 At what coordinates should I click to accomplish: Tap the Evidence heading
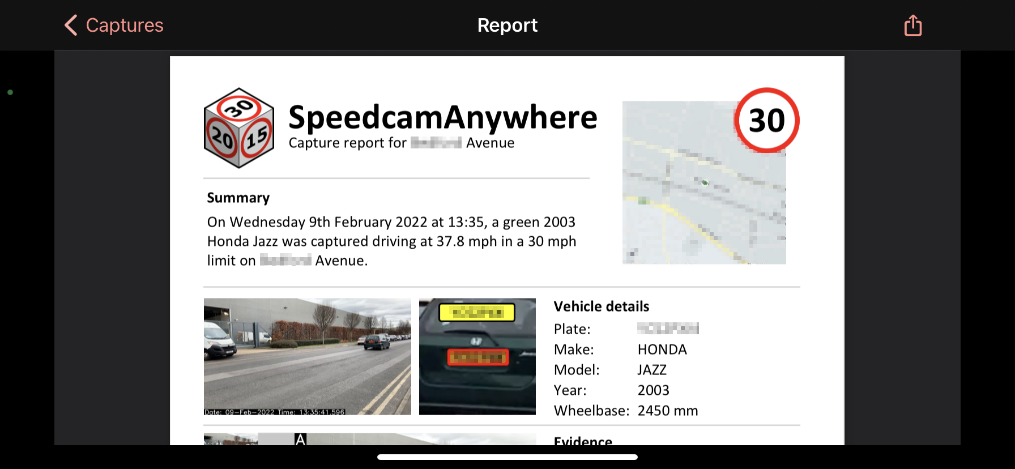tap(583, 441)
